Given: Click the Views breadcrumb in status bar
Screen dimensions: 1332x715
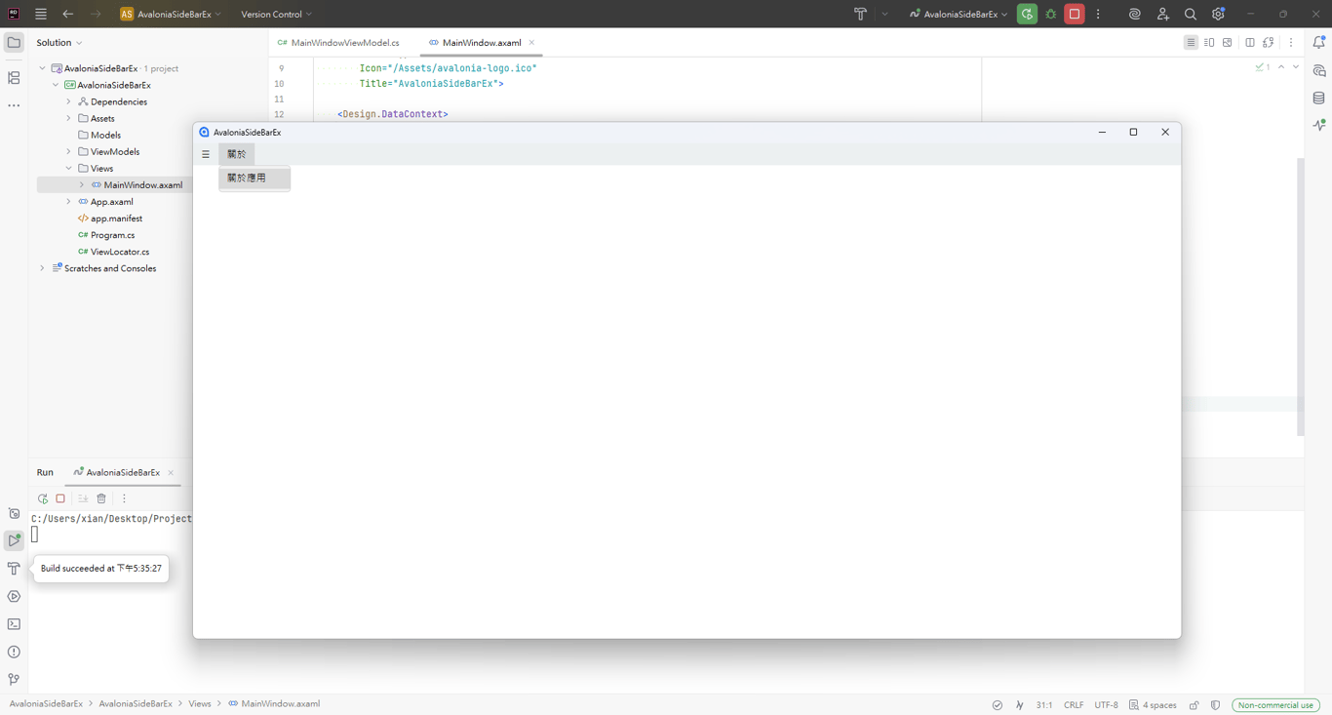Looking at the screenshot, I should click(200, 704).
